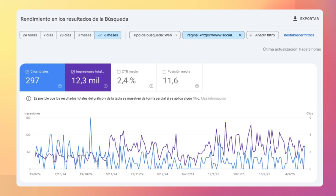Switch to the 24 horas date range
The height and width of the screenshot is (196, 336).
click(x=30, y=35)
